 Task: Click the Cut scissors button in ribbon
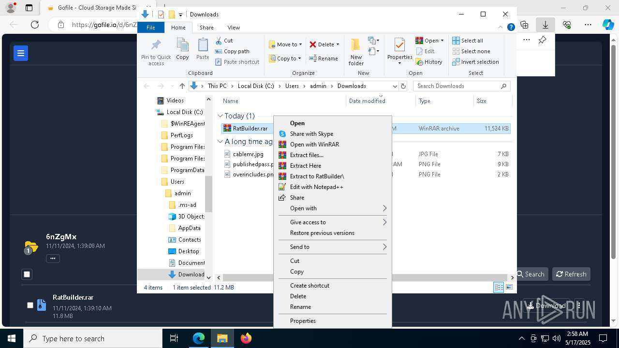(224, 41)
